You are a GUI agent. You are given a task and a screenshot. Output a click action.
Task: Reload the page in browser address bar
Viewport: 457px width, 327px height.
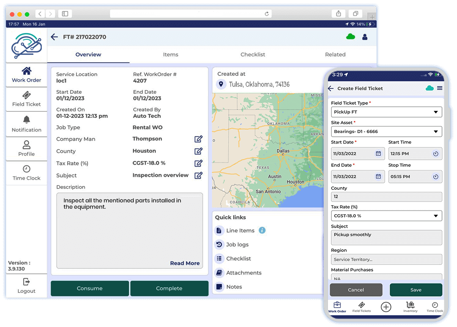[267, 14]
